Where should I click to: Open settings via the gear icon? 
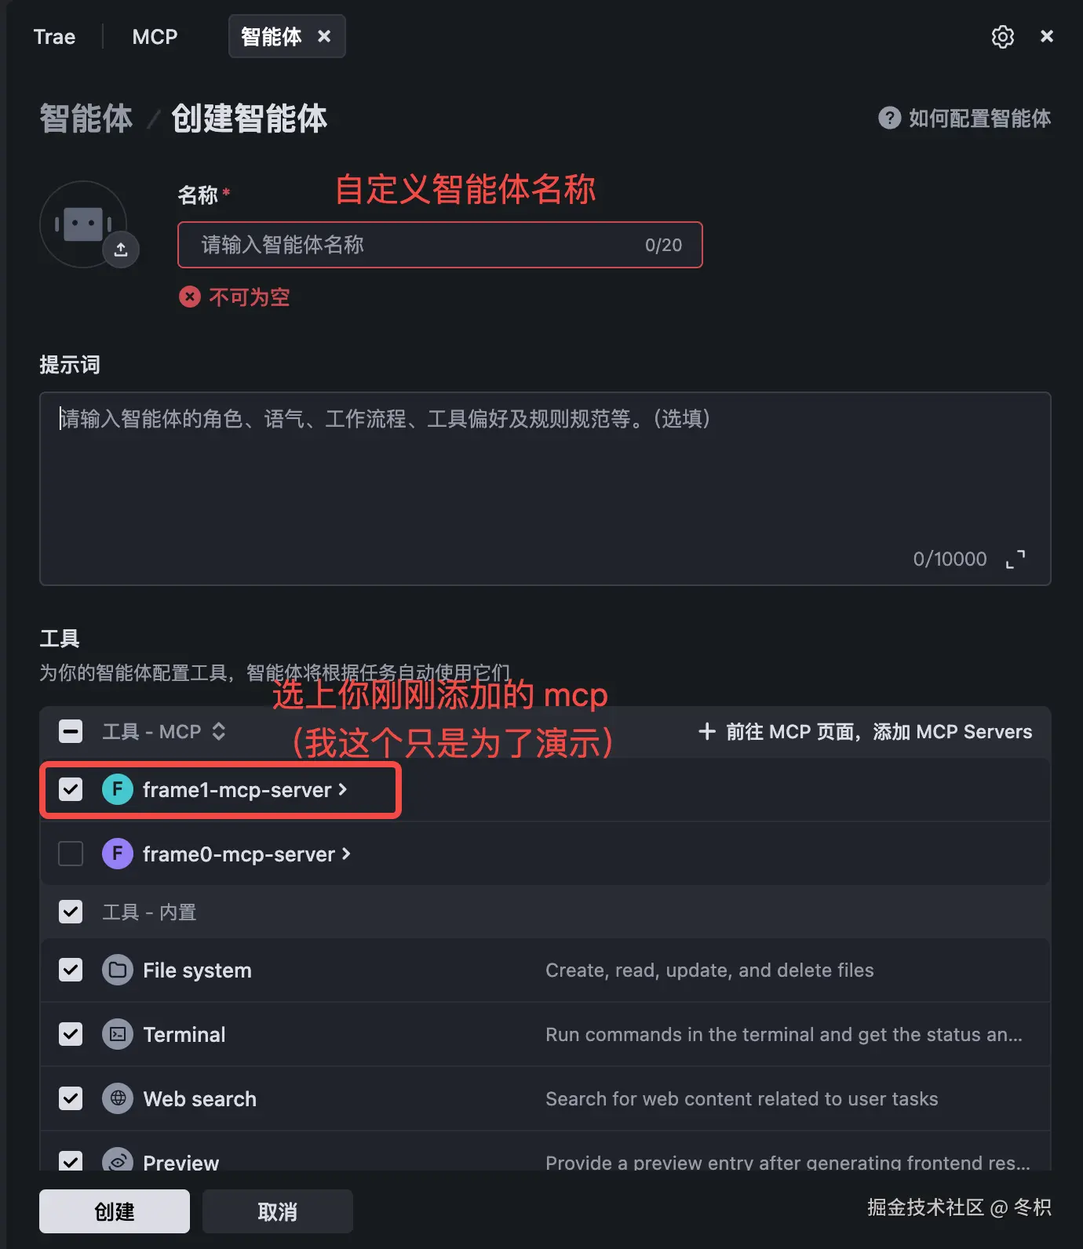1002,37
